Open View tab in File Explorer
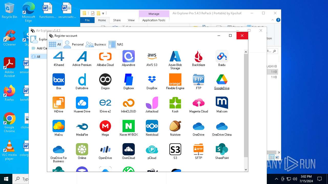This screenshot has width=328, height=184. 131,20
